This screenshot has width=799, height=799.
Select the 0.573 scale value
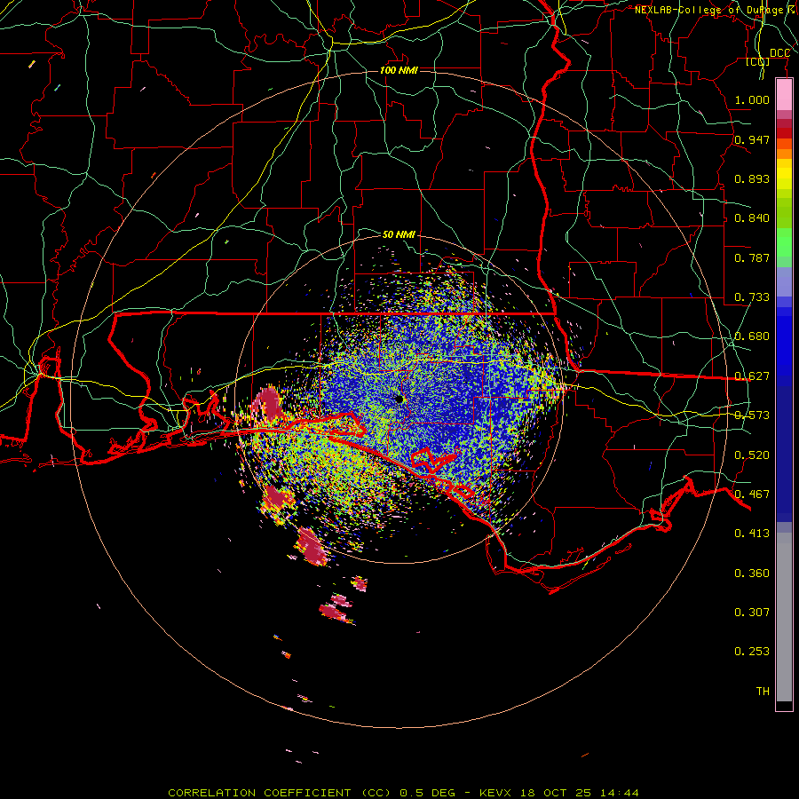tap(752, 415)
